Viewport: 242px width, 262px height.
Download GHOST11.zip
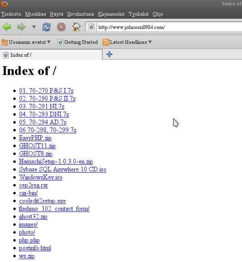click(x=37, y=146)
